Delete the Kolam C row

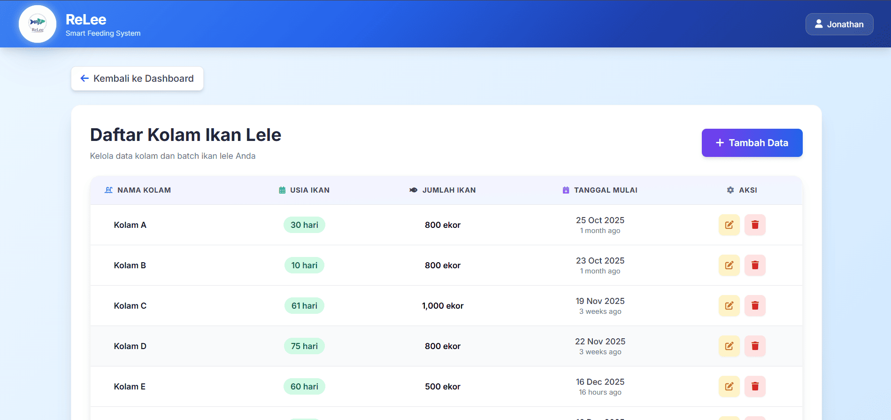coord(755,306)
